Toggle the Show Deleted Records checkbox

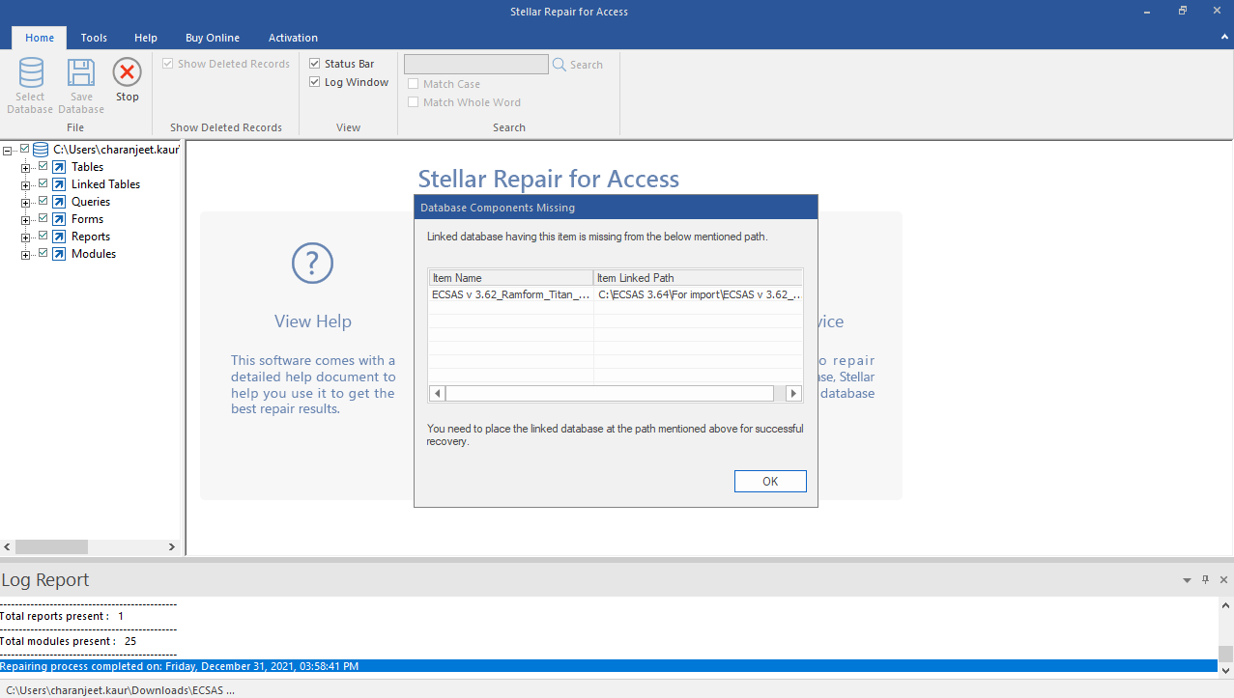[x=168, y=64]
